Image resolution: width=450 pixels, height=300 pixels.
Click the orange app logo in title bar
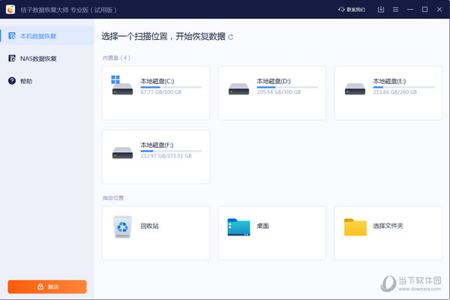tap(9, 9)
